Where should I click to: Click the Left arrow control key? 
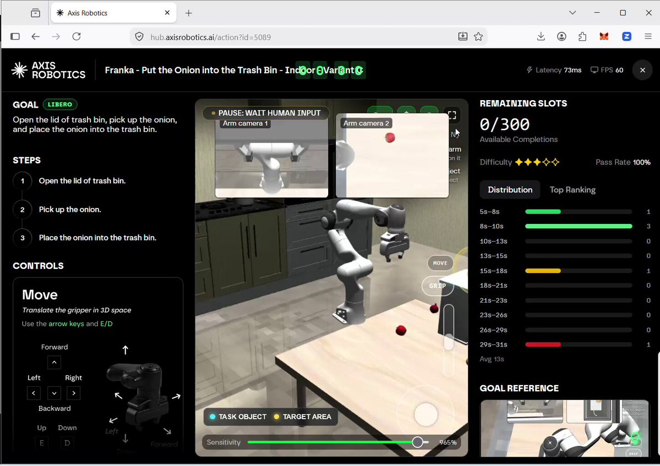pos(34,393)
